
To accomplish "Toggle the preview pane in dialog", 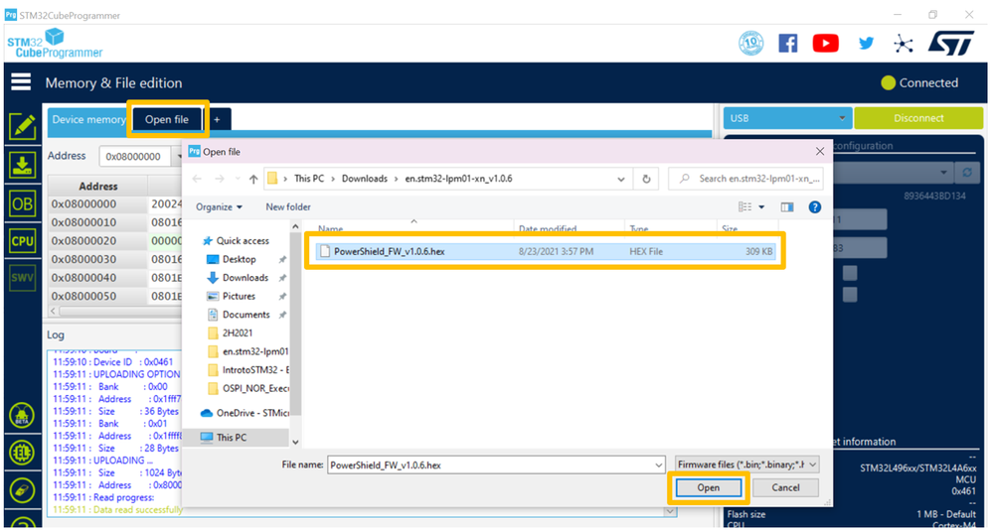I will tap(787, 207).
